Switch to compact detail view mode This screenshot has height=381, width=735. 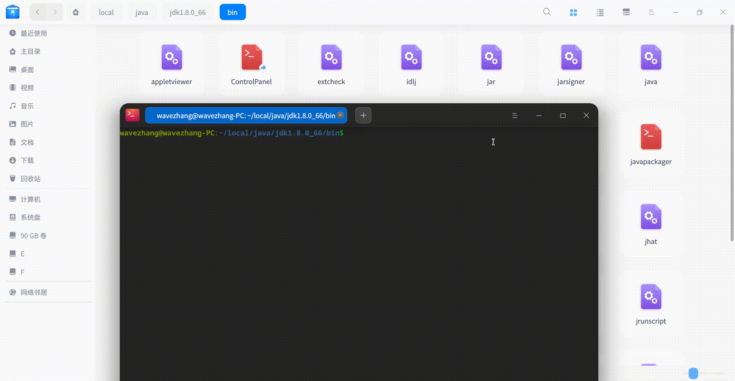pyautogui.click(x=626, y=12)
